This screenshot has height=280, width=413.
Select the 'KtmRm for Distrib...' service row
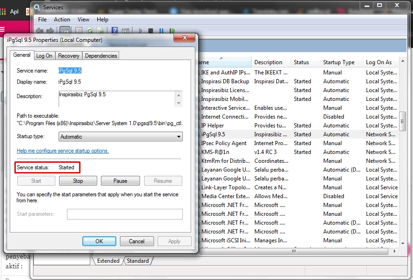tap(299, 161)
